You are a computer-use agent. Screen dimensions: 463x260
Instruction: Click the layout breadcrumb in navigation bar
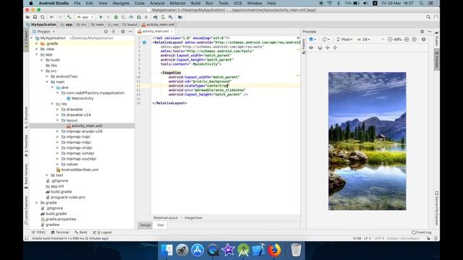[130, 25]
